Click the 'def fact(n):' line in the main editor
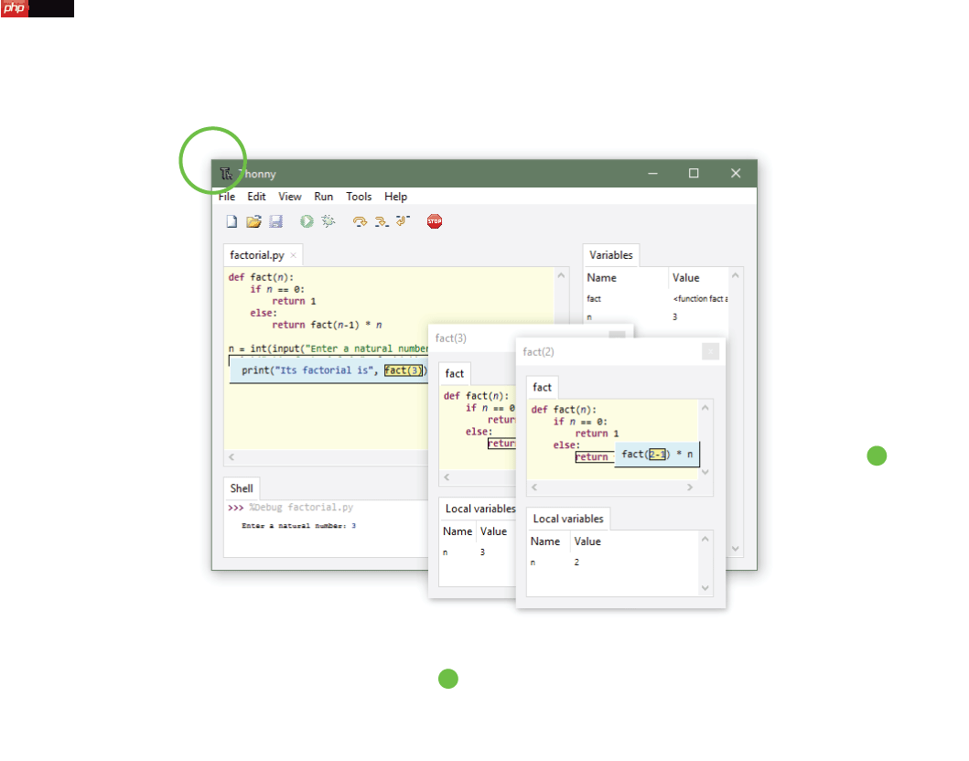 (261, 277)
